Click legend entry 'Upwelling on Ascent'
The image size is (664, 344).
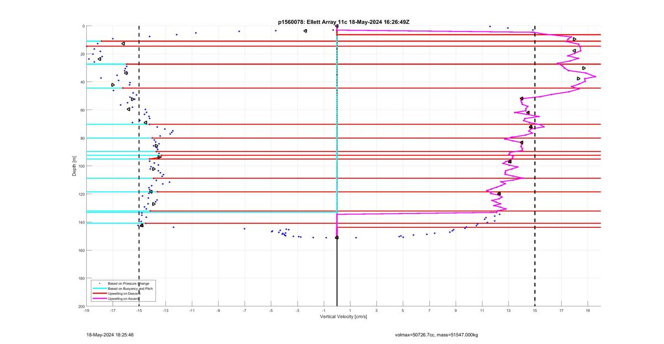123,299
